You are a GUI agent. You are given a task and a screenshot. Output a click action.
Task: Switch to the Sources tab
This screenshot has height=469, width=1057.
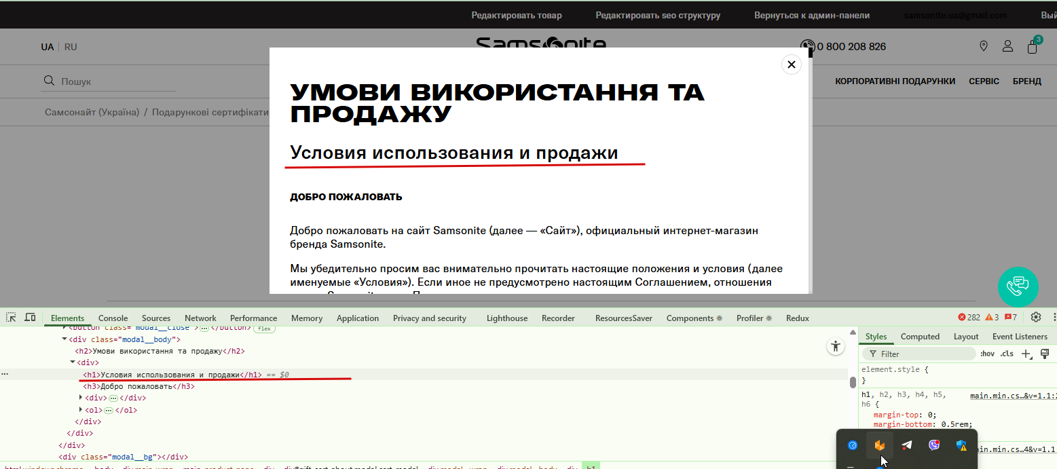click(156, 318)
